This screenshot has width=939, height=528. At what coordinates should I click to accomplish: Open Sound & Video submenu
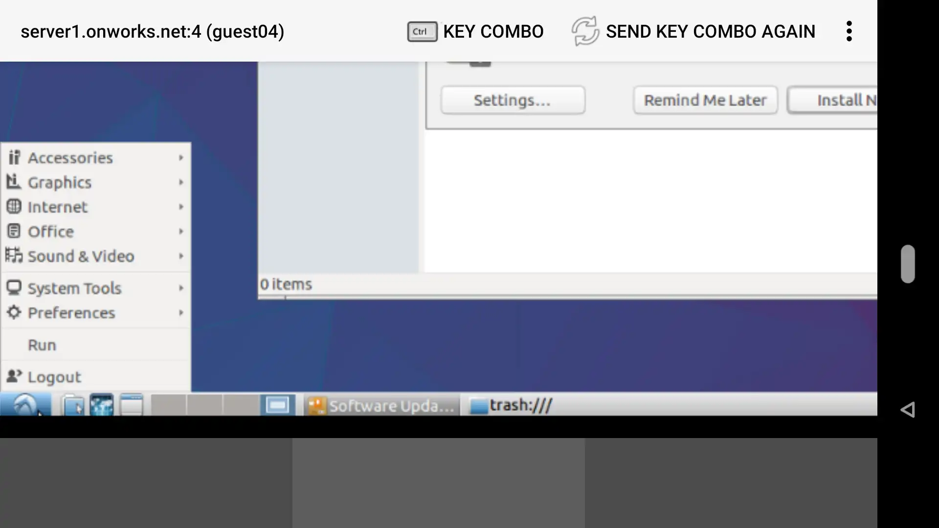tap(94, 256)
